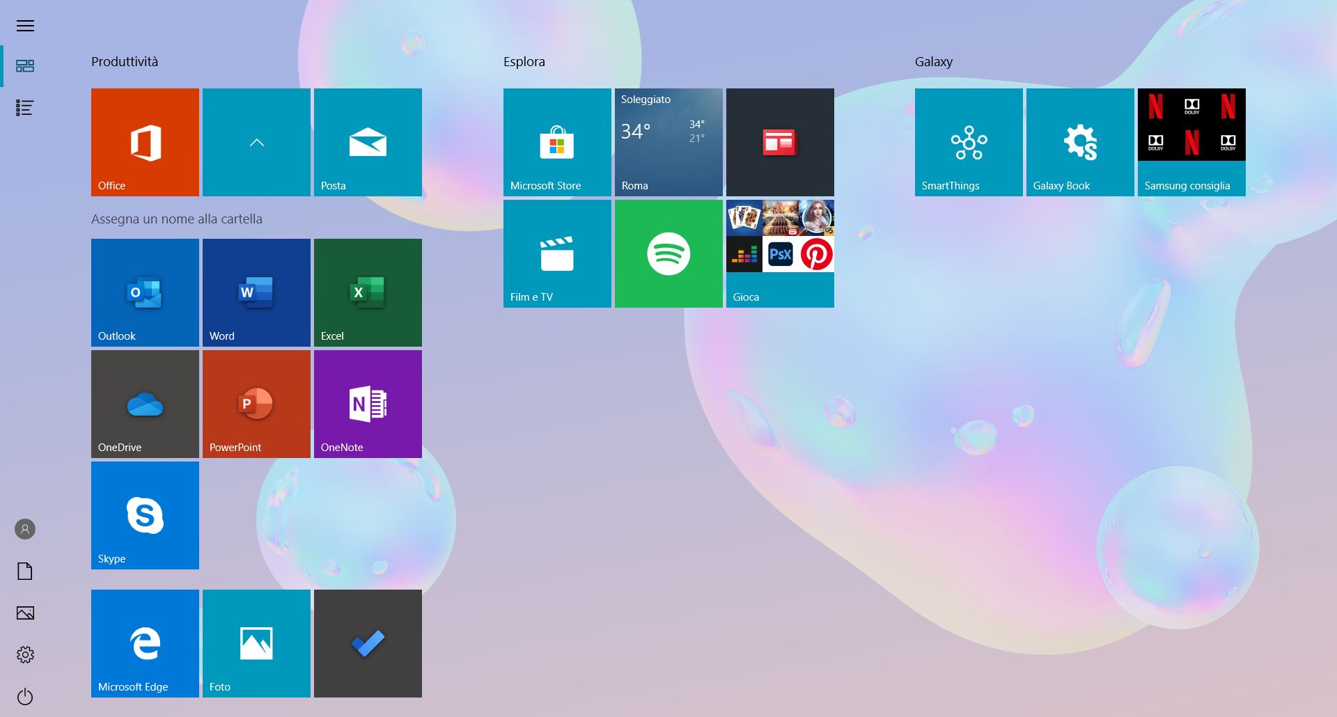The image size is (1337, 717).
Task: Expand the Gioca games folder
Action: 780,253
